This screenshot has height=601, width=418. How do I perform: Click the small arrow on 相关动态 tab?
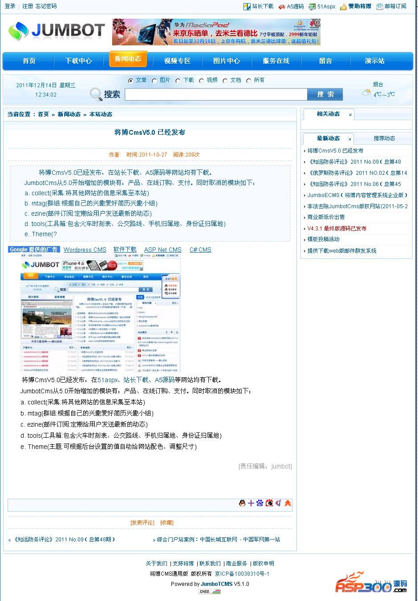[350, 115]
